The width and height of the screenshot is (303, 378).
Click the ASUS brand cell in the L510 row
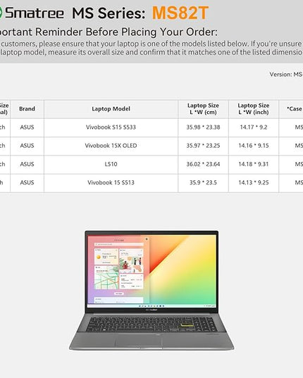27,164
